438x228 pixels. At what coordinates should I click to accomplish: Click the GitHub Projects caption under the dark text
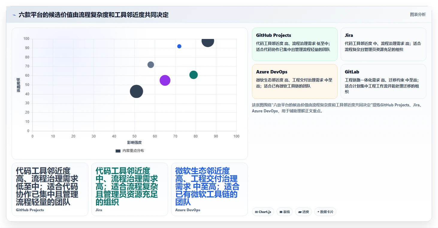click(x=30, y=210)
